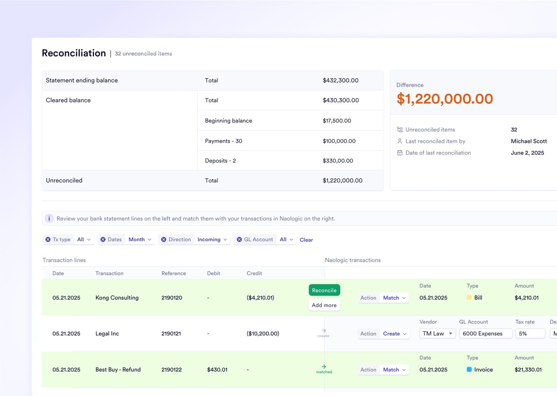Click the $21,330.01 Invoice amount

click(528, 370)
